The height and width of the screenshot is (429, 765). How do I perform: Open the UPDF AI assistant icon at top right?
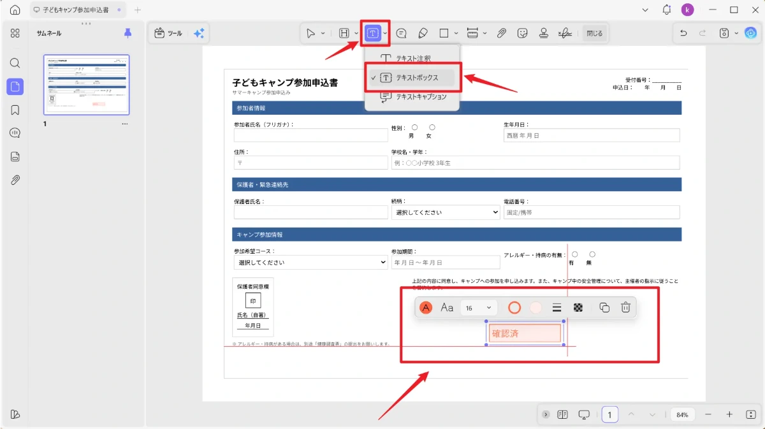(750, 33)
